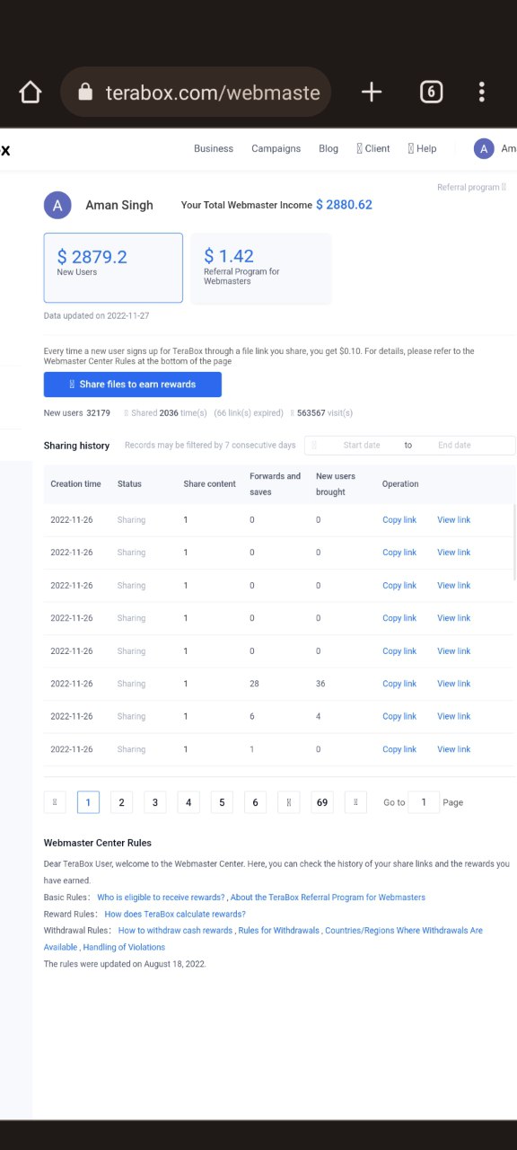517x1150 pixels.
Task: Click the round A avatar in the header
Action: coord(484,149)
